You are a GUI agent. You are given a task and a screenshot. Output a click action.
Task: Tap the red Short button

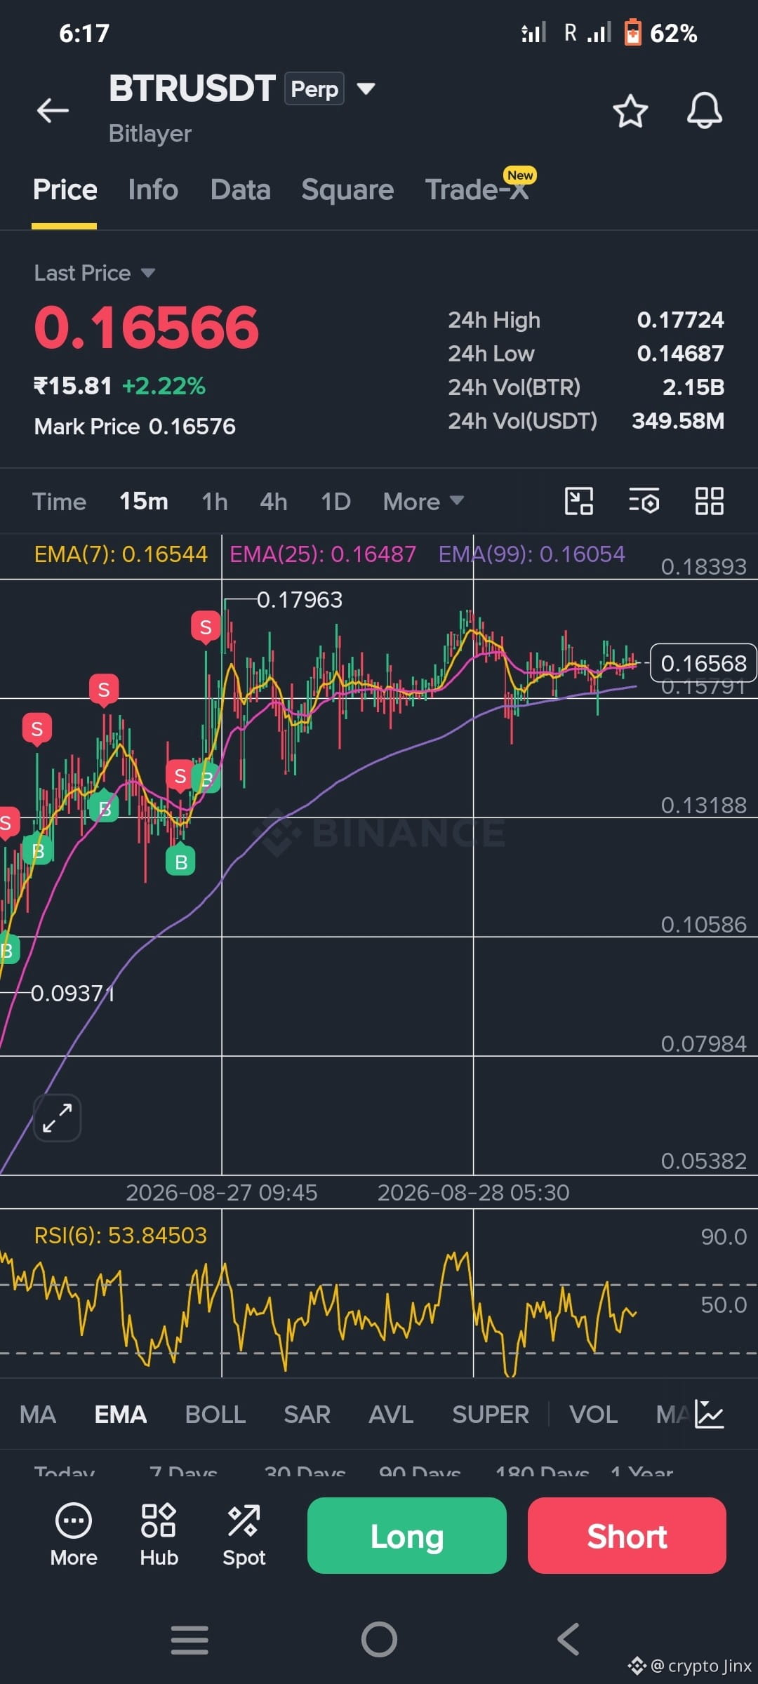[627, 1536]
